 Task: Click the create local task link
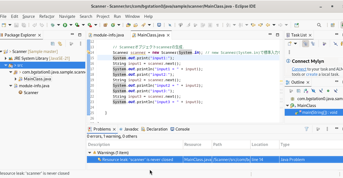312,74
